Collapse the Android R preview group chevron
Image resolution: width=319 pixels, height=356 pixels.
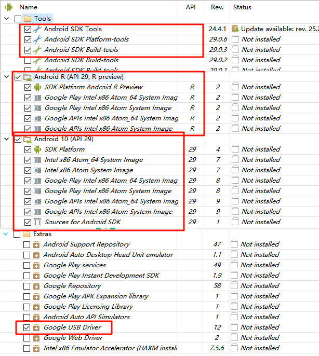click(x=7, y=77)
